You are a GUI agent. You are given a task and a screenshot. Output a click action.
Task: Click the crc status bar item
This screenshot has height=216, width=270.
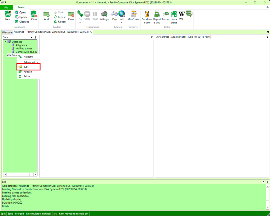coord(55,214)
